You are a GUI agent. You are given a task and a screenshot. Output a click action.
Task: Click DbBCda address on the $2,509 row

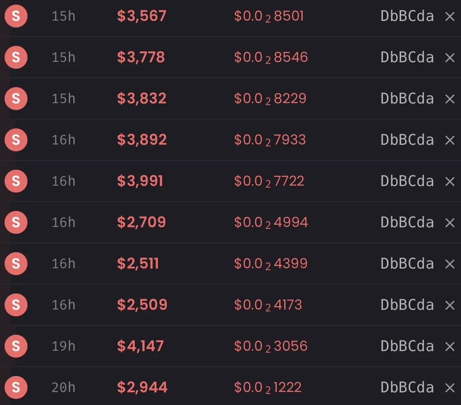pos(407,305)
